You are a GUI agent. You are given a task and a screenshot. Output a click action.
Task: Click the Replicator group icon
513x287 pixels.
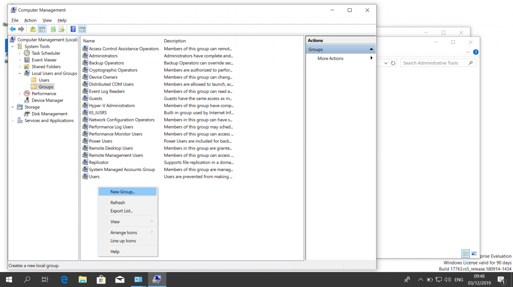click(x=85, y=162)
